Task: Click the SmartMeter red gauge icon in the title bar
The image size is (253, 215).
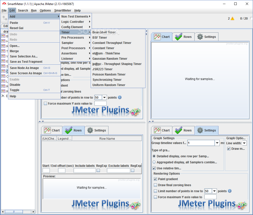Action: [4, 4]
